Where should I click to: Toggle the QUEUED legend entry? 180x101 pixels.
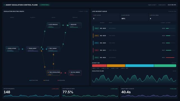coord(47,80)
